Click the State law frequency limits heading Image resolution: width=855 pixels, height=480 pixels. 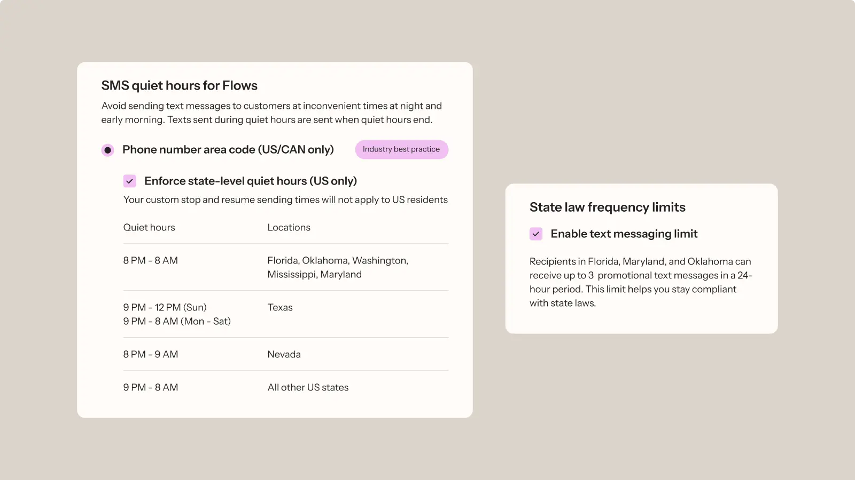[x=608, y=207]
